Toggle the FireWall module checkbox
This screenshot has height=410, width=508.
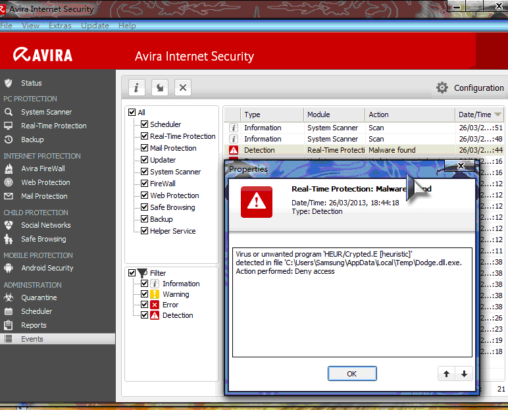tap(145, 183)
